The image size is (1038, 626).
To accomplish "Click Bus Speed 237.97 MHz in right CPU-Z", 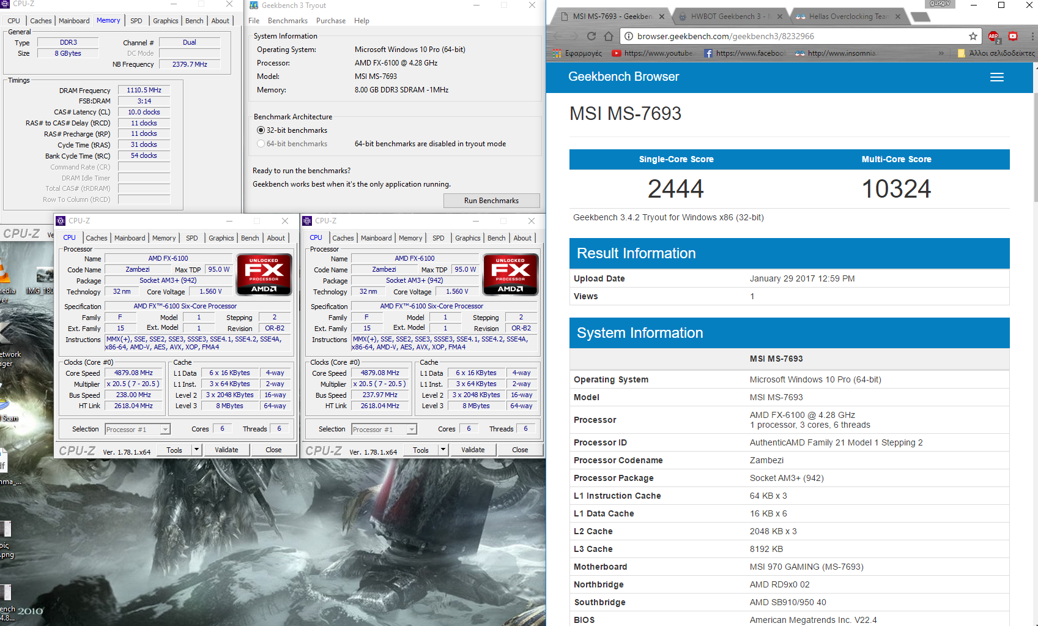I will (380, 395).
